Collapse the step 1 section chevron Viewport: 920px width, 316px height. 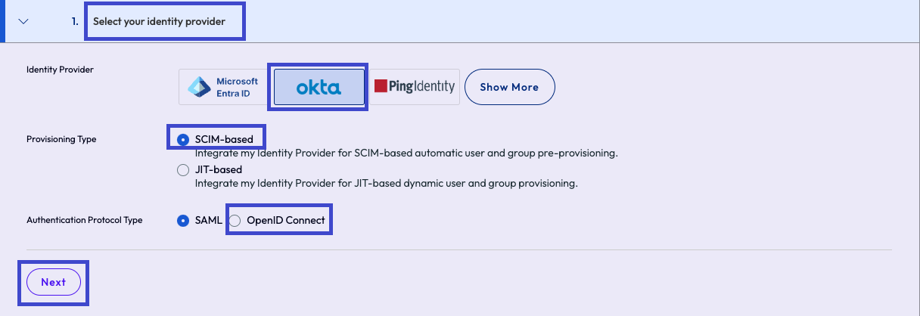(x=23, y=22)
